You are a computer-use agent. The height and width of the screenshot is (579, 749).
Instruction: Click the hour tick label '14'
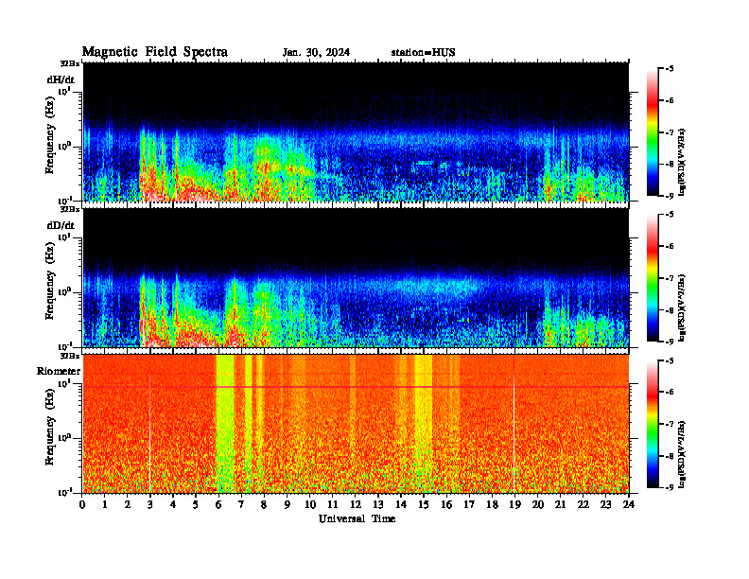point(401,505)
